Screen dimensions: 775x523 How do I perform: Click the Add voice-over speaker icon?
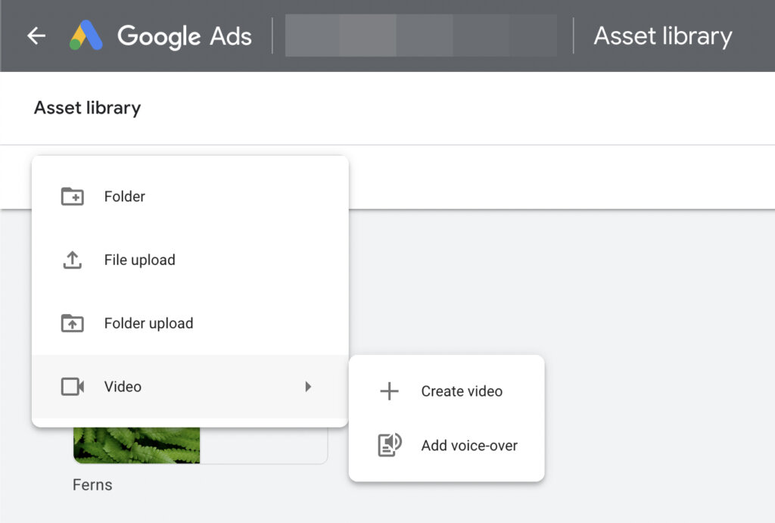click(389, 445)
